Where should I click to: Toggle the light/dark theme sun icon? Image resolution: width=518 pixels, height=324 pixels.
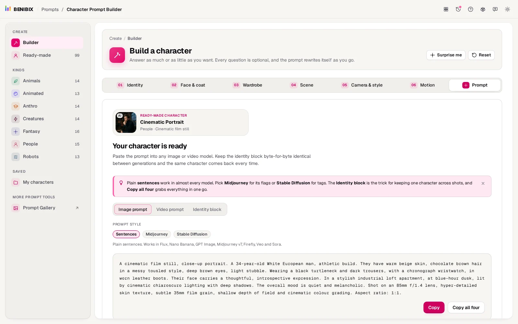507,9
